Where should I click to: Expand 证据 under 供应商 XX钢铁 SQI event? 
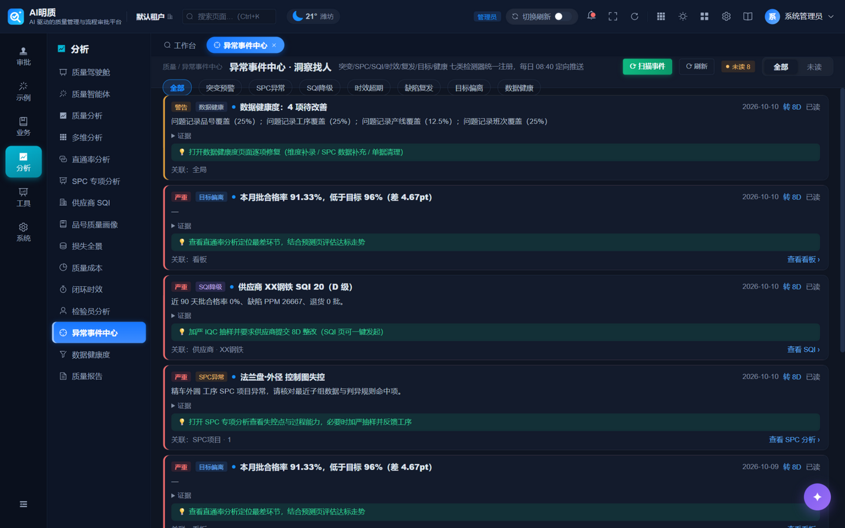click(181, 316)
